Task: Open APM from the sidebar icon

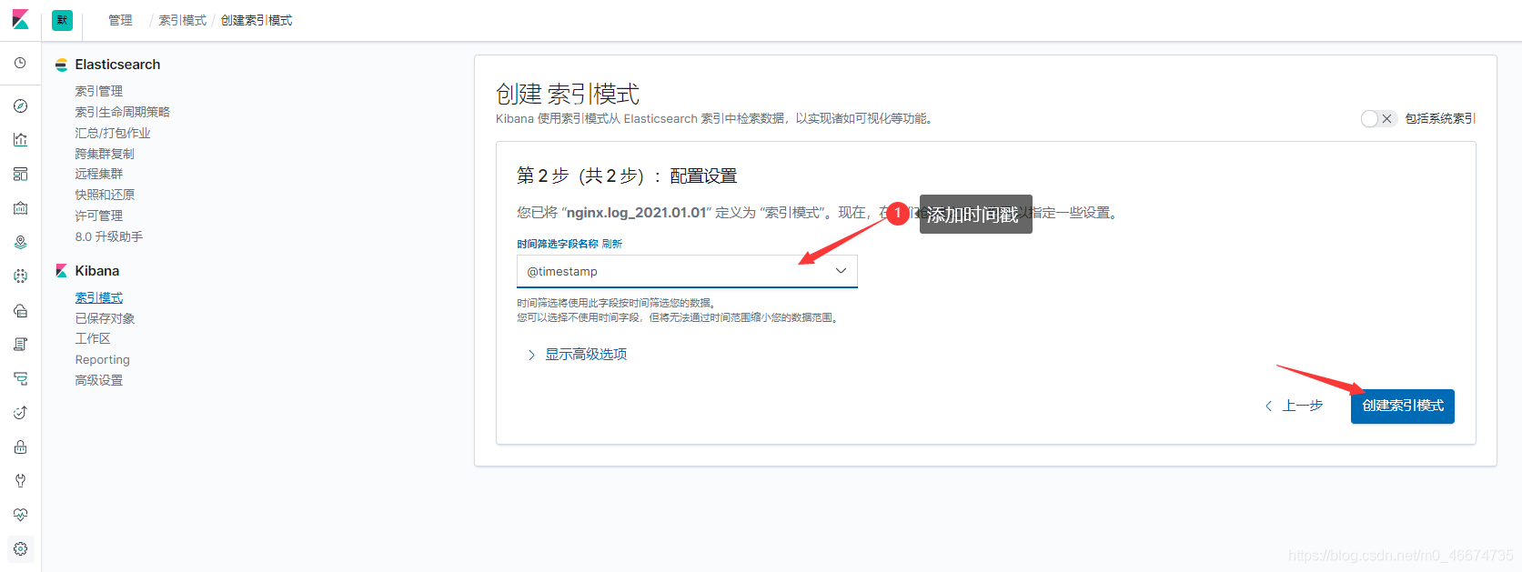Action: [x=20, y=379]
